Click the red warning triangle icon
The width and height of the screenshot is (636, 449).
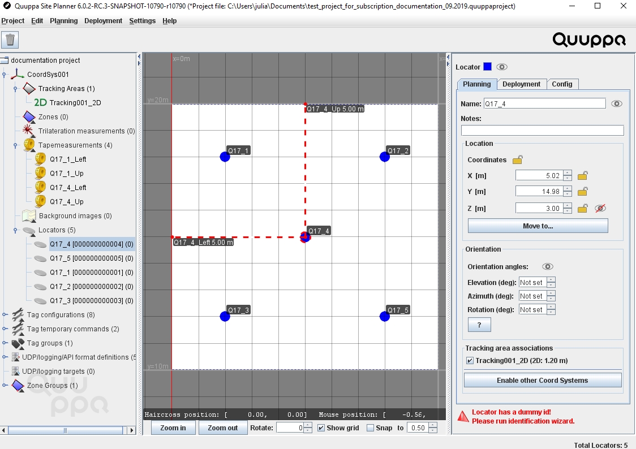tap(463, 416)
